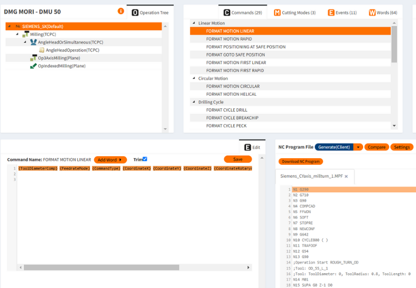
Task: Select FORMAT MOTION RAPID command
Action: point(229,39)
